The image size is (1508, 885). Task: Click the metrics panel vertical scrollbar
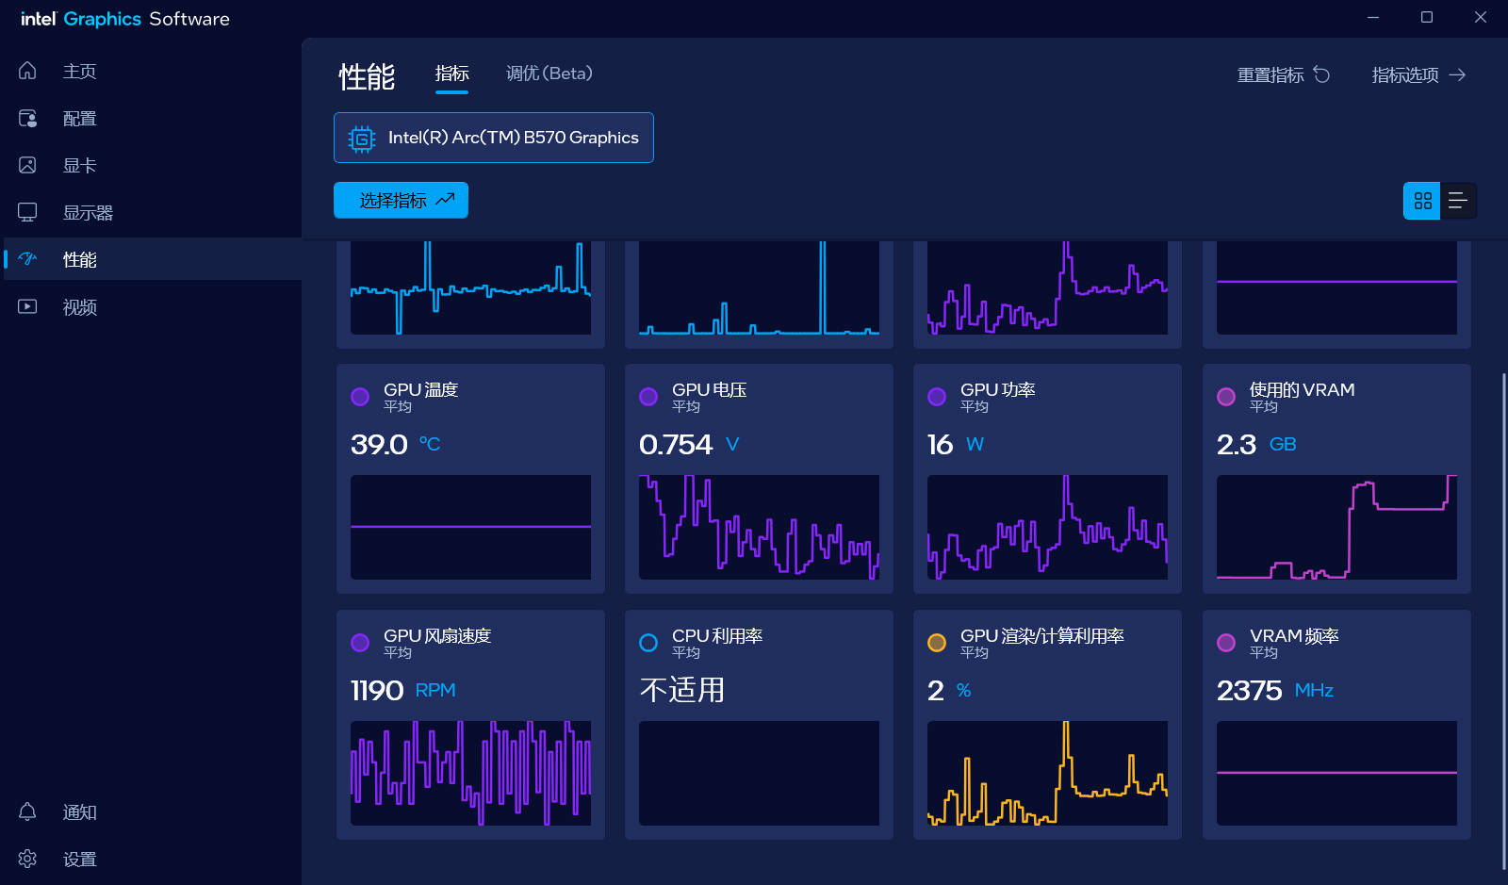[x=1503, y=621]
